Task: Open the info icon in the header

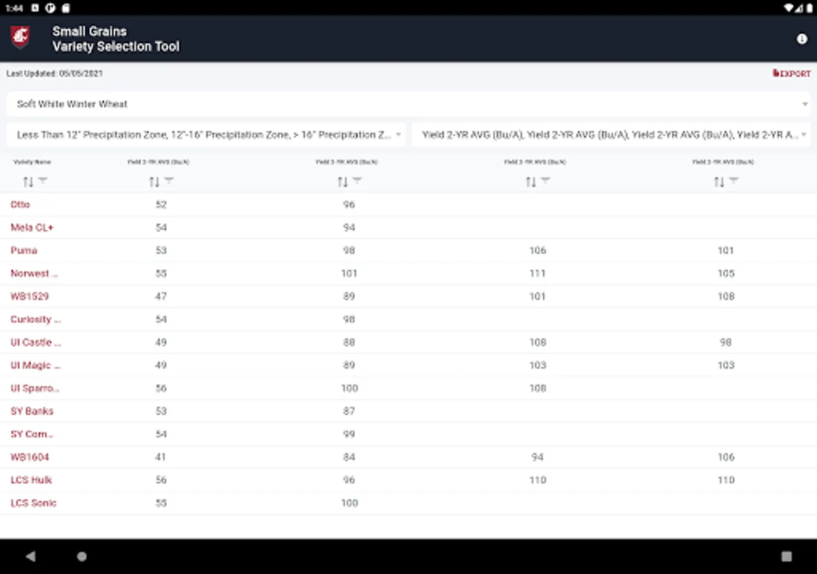Action: 802,39
